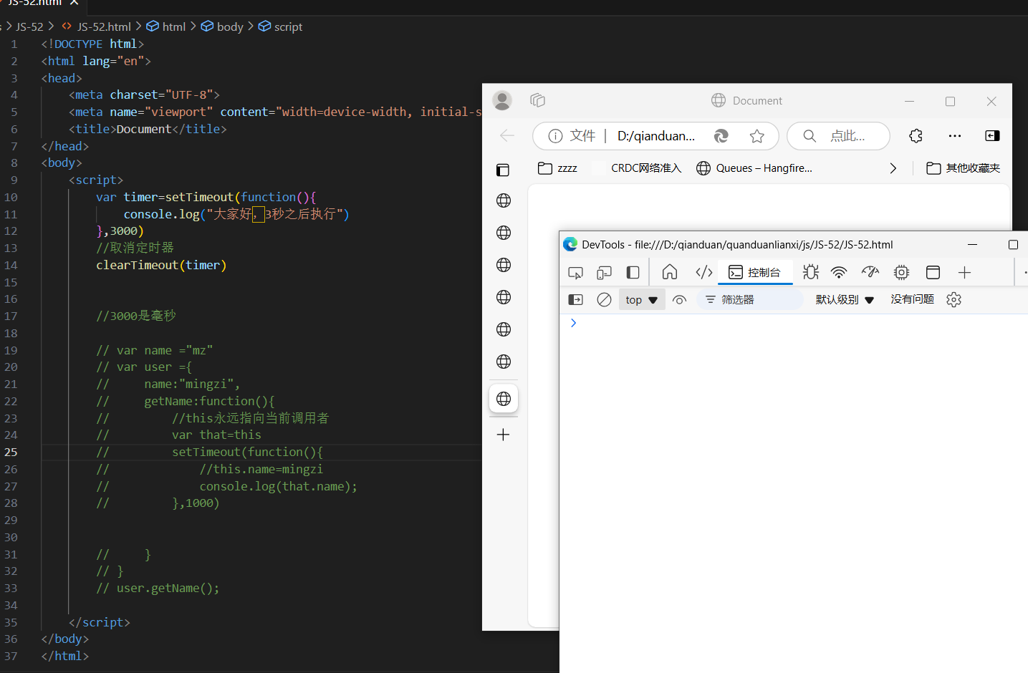Open the DevTools Welcome home tab

[x=670, y=272]
